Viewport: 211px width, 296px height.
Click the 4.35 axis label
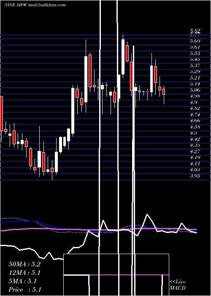click(195, 145)
